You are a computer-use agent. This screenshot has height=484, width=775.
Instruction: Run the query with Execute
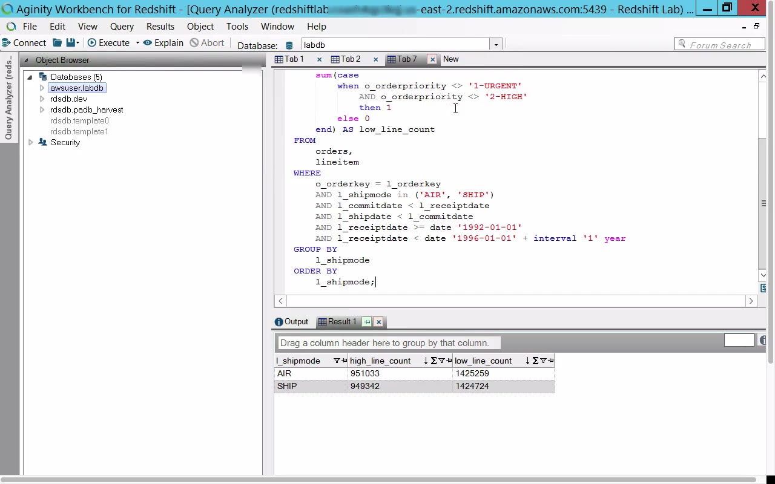pyautogui.click(x=108, y=43)
